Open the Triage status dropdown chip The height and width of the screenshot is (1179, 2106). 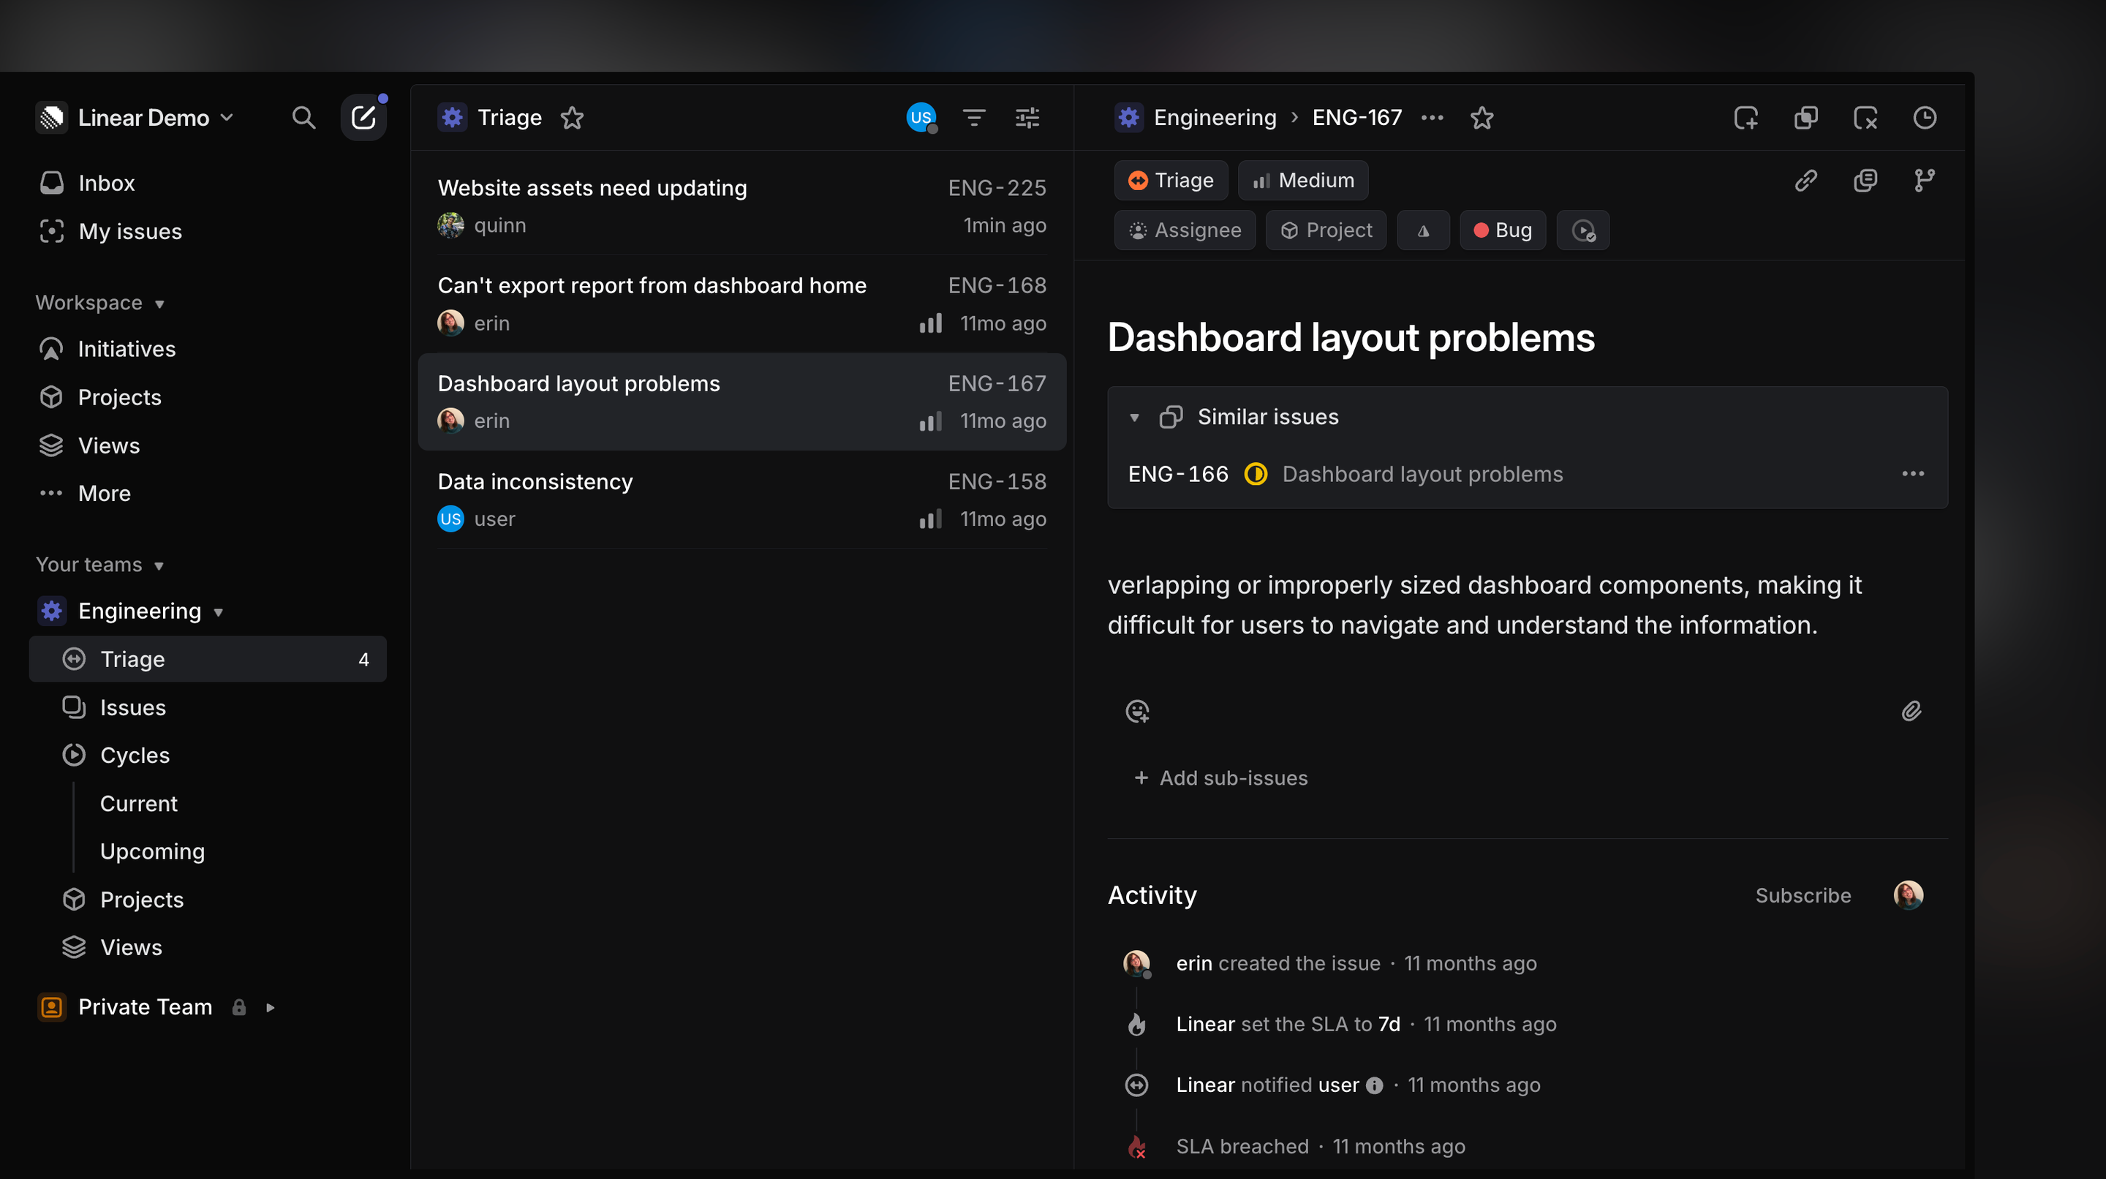(1171, 181)
